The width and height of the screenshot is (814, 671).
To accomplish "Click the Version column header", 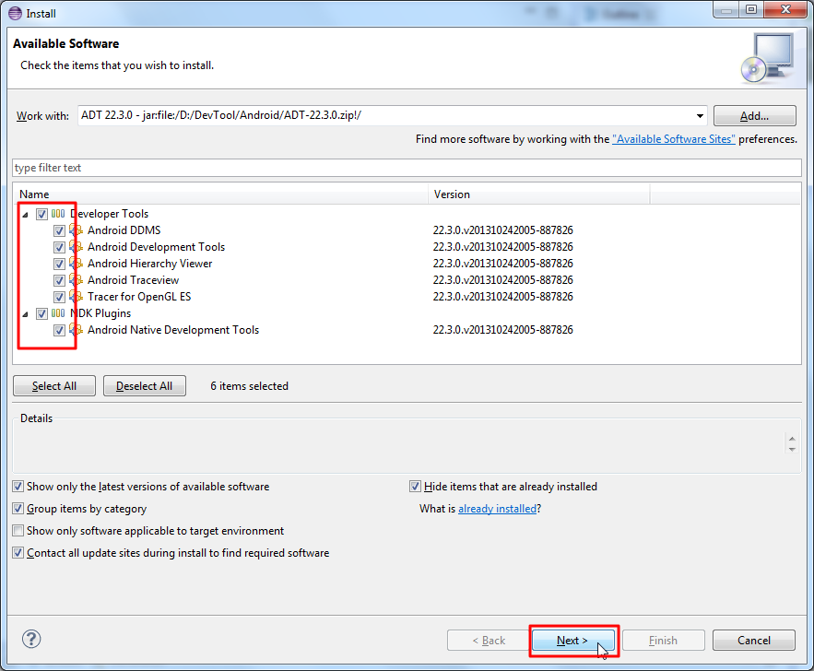I will (539, 194).
